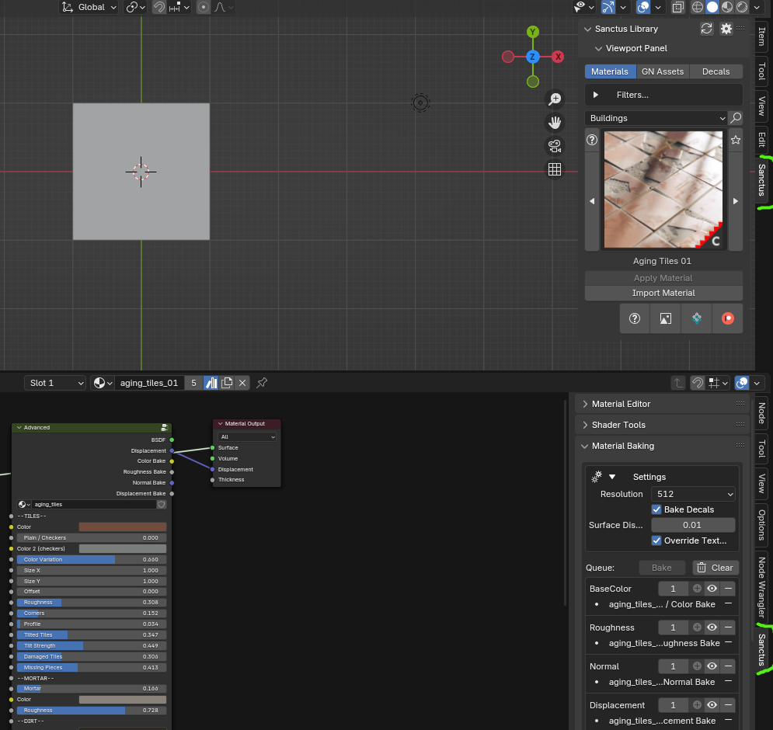Open the Buildings category dropdown
The height and width of the screenshot is (730, 773).
tap(656, 118)
